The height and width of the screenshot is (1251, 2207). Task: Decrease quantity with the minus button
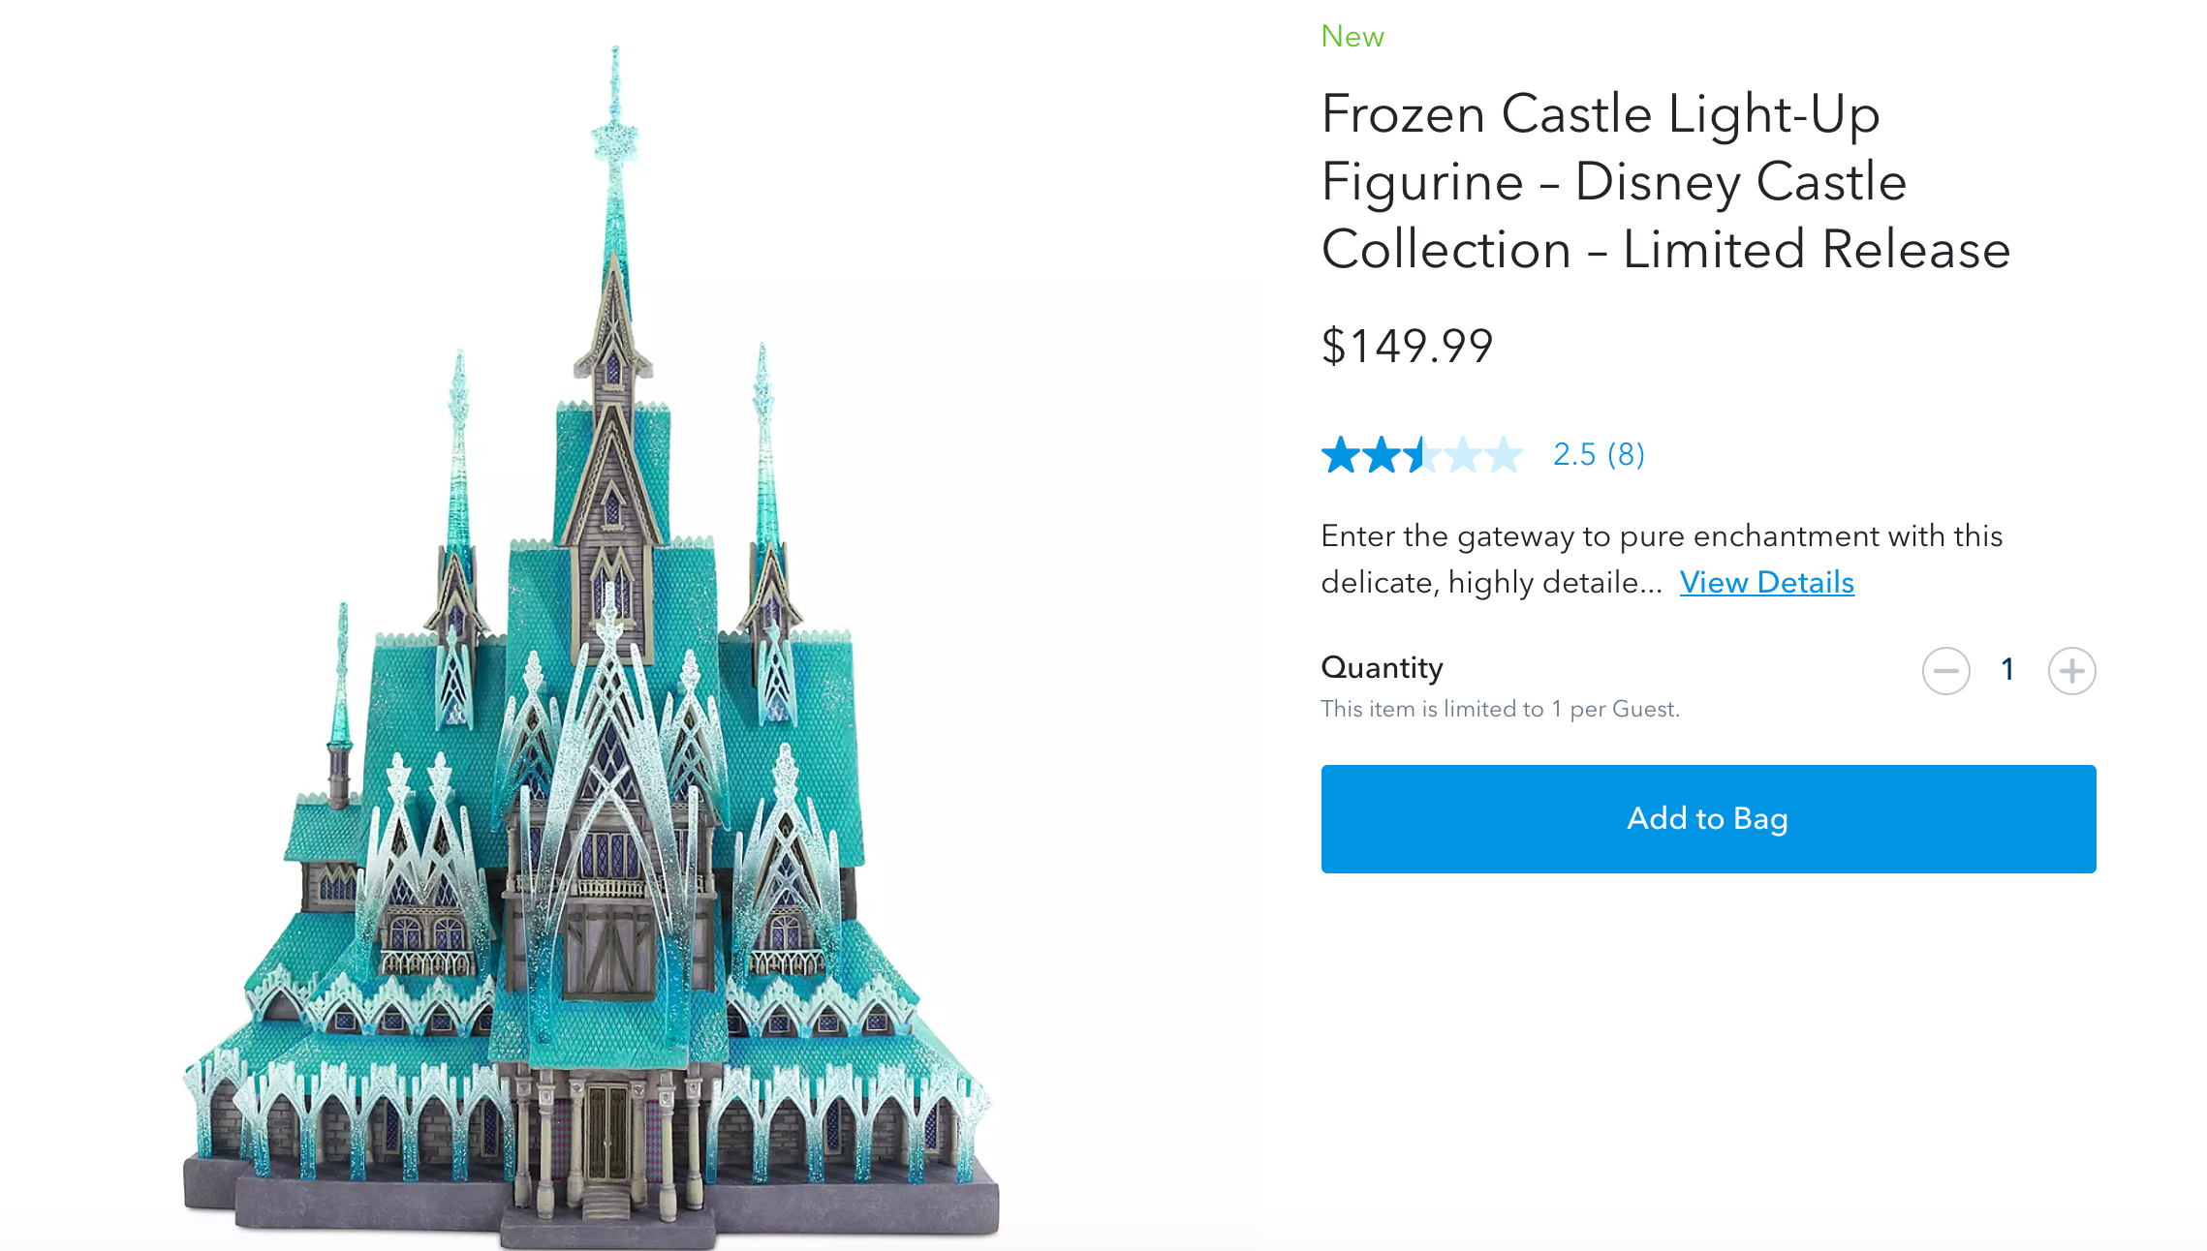(1945, 671)
